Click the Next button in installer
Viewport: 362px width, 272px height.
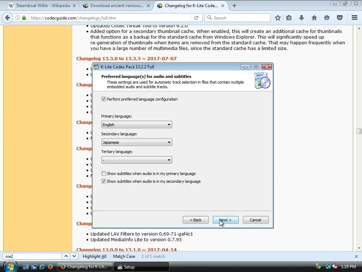coord(226,220)
